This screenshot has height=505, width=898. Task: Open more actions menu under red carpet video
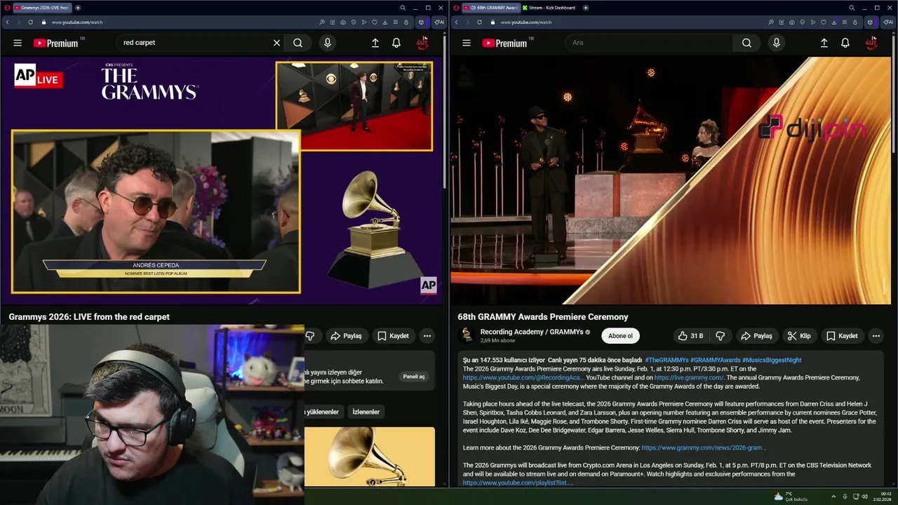427,336
